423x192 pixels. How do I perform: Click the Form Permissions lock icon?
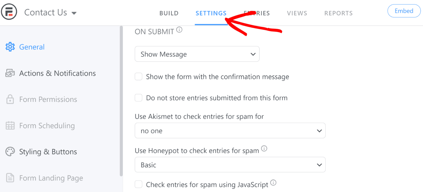click(10, 99)
